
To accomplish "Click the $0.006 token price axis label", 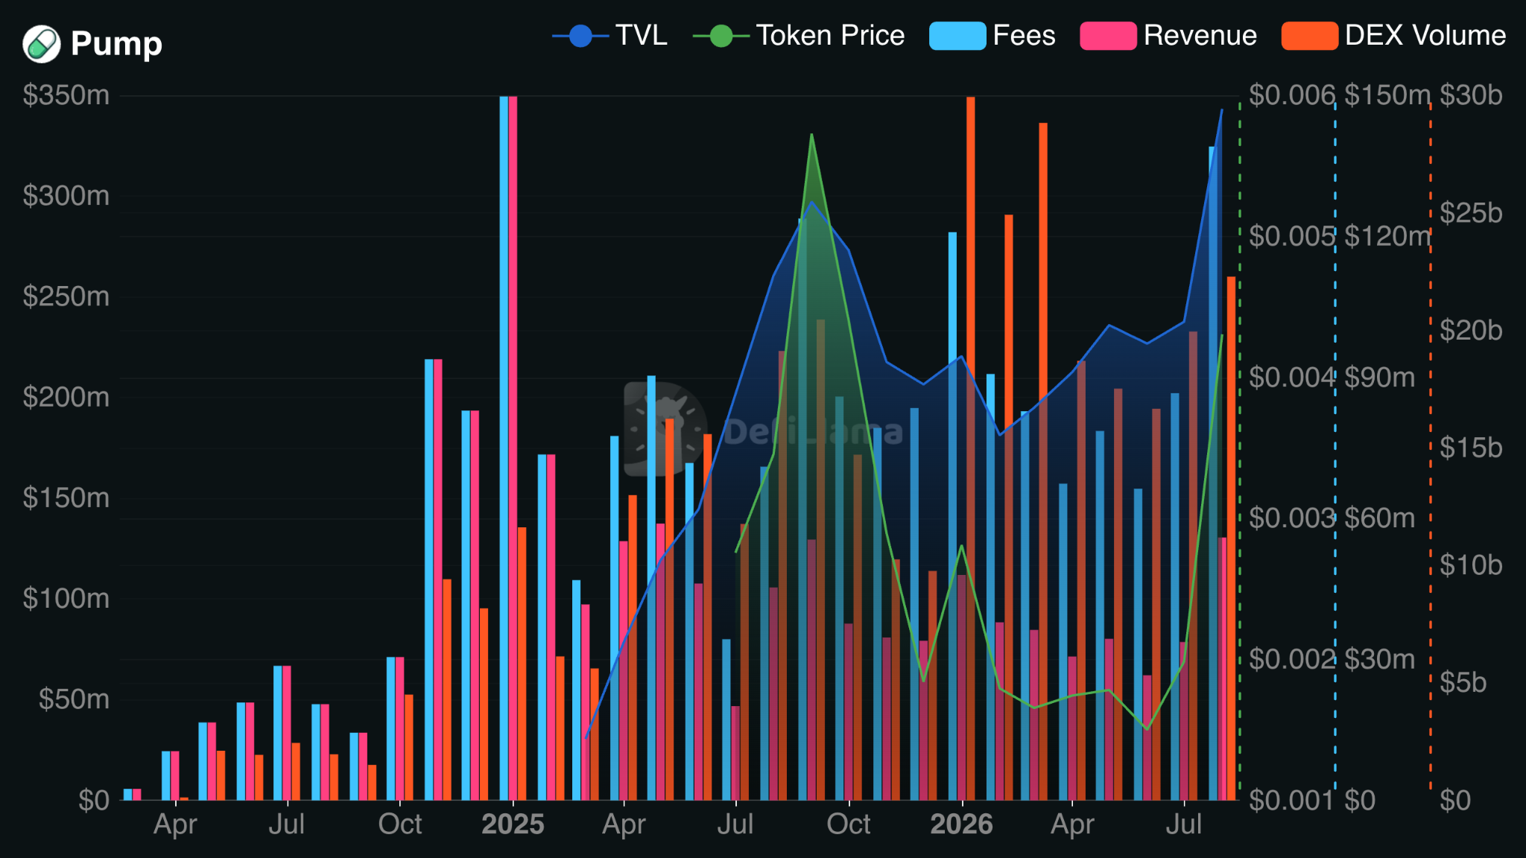I will (x=1292, y=95).
